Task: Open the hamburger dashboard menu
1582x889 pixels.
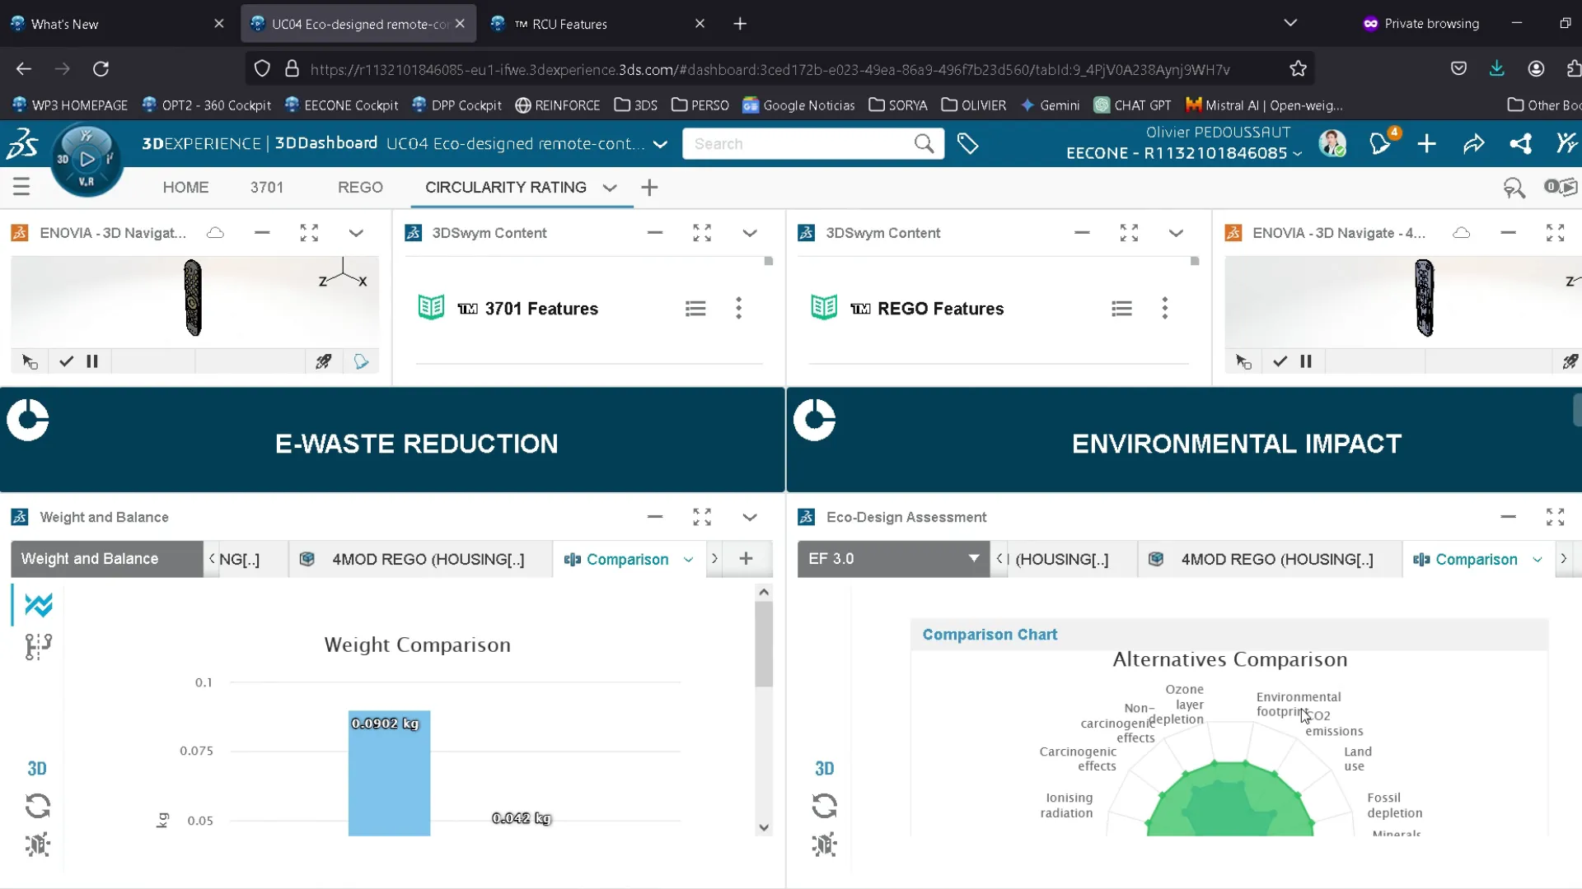Action: (21, 187)
